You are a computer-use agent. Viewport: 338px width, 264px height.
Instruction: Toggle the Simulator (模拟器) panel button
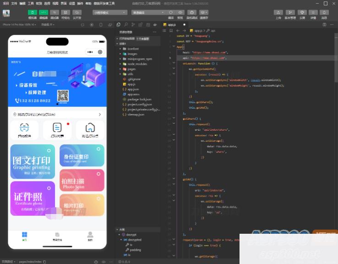point(33,12)
